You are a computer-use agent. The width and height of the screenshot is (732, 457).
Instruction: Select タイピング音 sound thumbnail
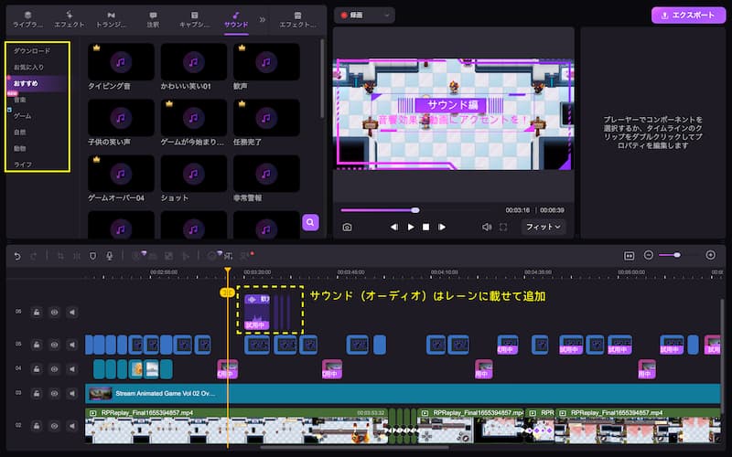click(x=121, y=61)
